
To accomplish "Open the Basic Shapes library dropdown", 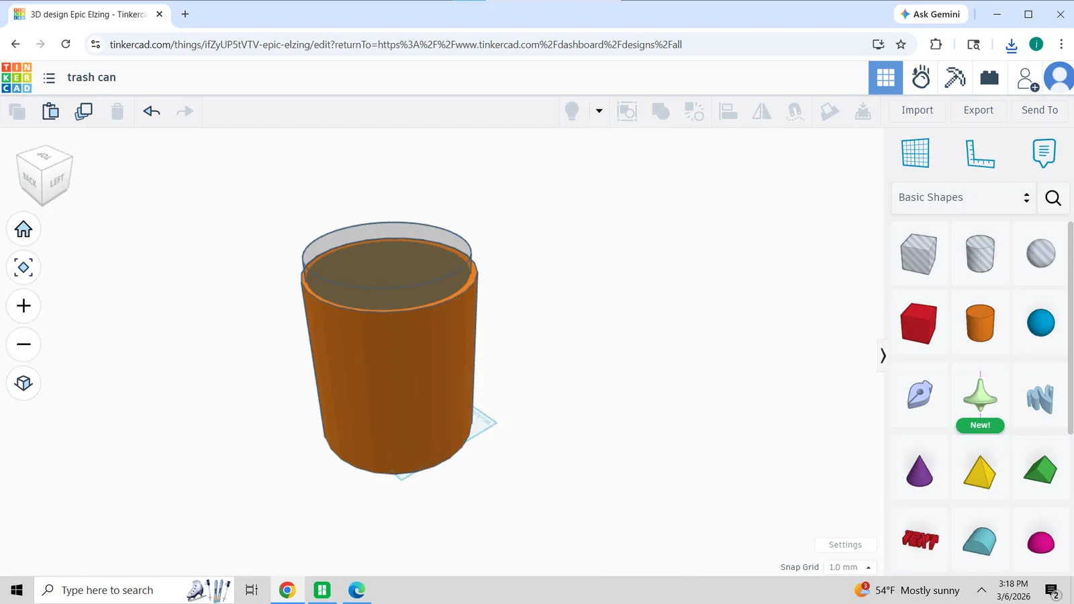I will tap(963, 197).
